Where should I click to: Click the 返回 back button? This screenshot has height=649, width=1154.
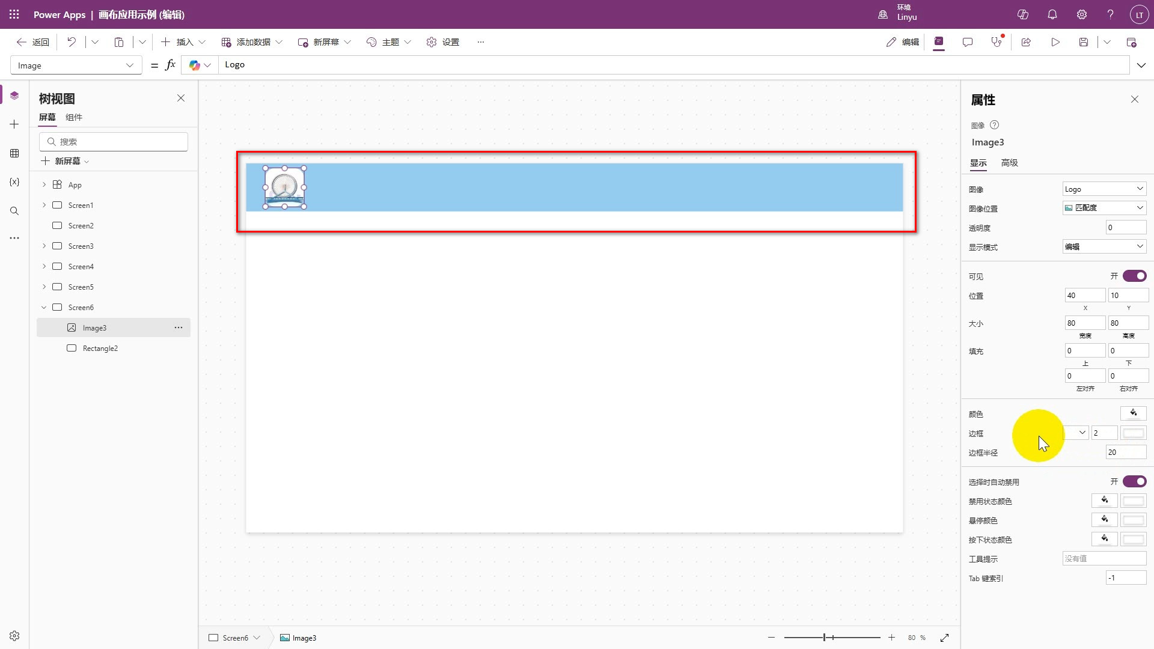tap(33, 42)
